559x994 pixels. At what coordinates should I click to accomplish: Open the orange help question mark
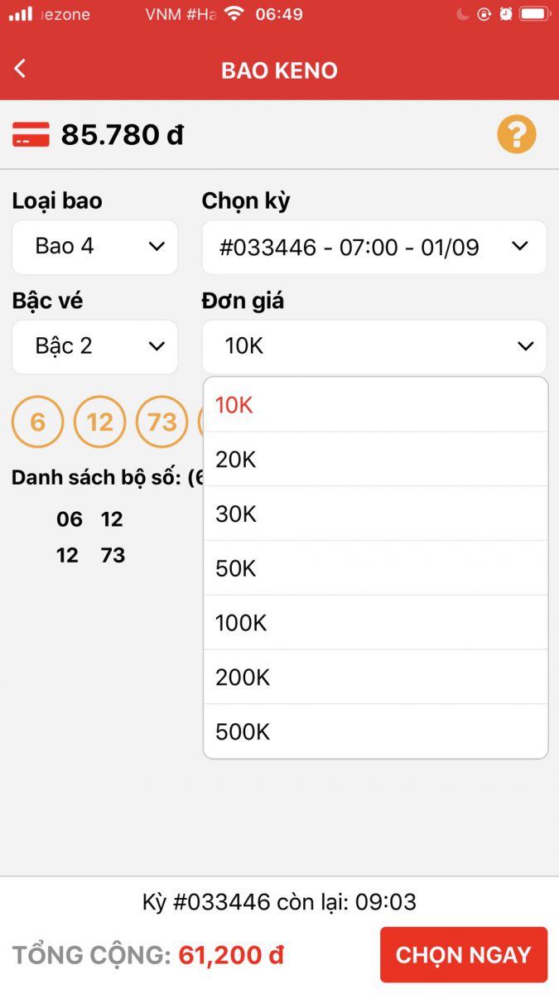click(x=517, y=134)
